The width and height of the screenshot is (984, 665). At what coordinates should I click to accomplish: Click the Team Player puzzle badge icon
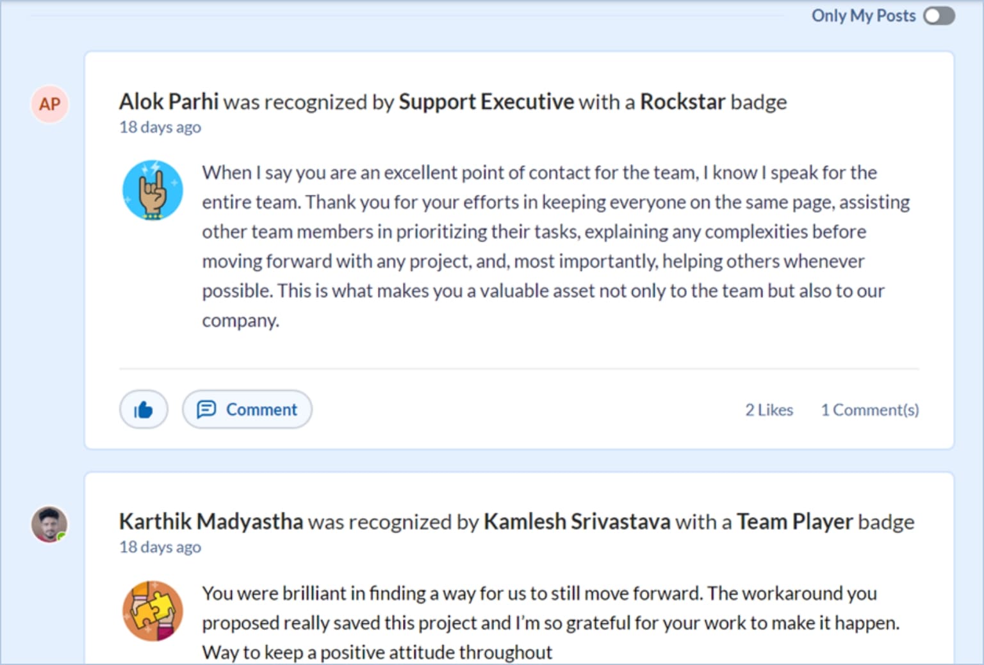[152, 611]
